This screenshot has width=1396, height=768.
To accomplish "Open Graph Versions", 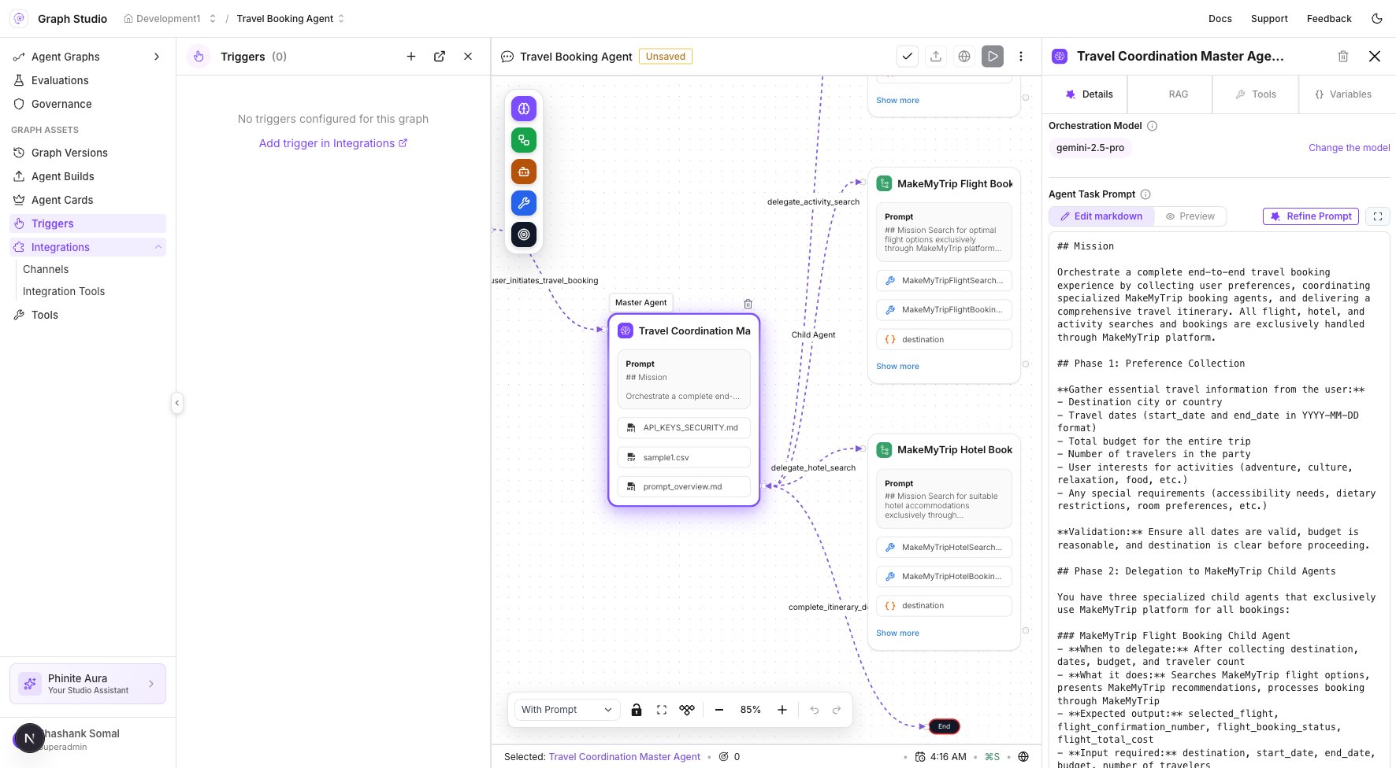I will (87, 153).
